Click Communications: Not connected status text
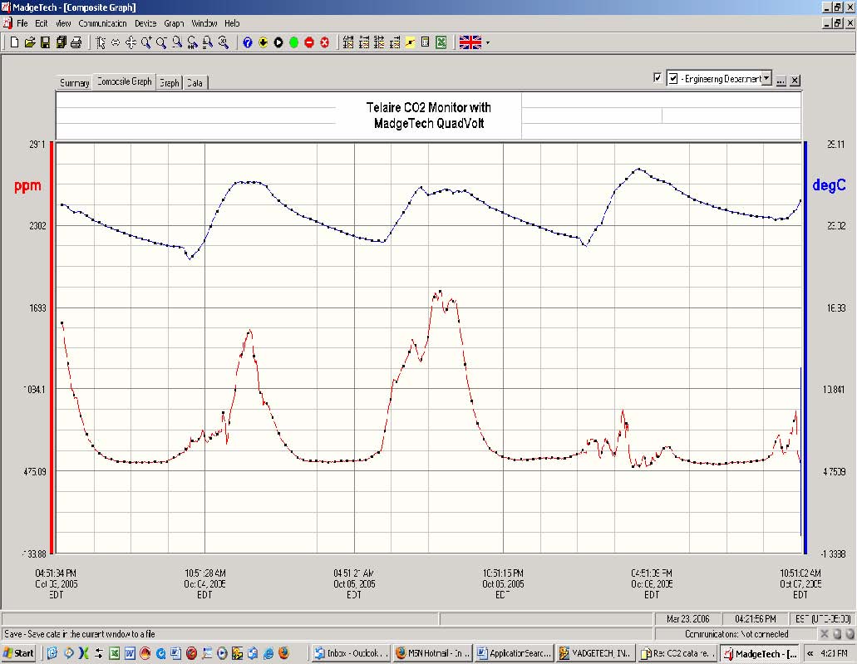This screenshot has height=664, width=857. coord(736,634)
